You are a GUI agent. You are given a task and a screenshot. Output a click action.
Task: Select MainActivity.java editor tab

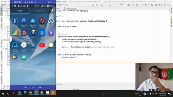pyautogui.click(x=71, y=8)
